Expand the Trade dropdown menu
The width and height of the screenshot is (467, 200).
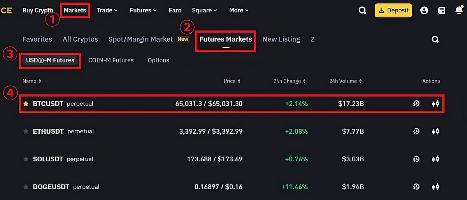click(x=107, y=10)
